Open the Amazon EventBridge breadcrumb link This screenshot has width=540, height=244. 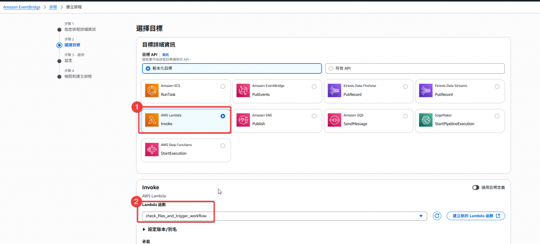click(x=22, y=7)
